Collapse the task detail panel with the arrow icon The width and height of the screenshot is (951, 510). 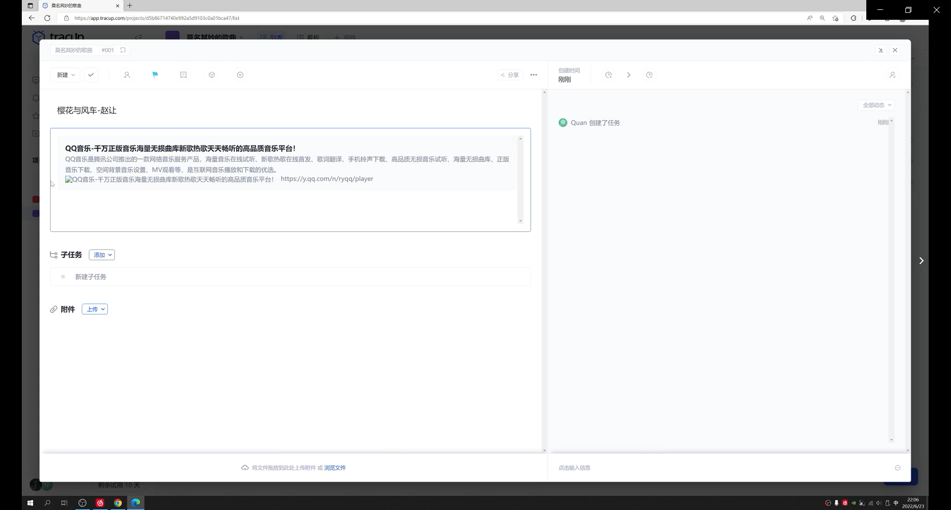click(881, 50)
